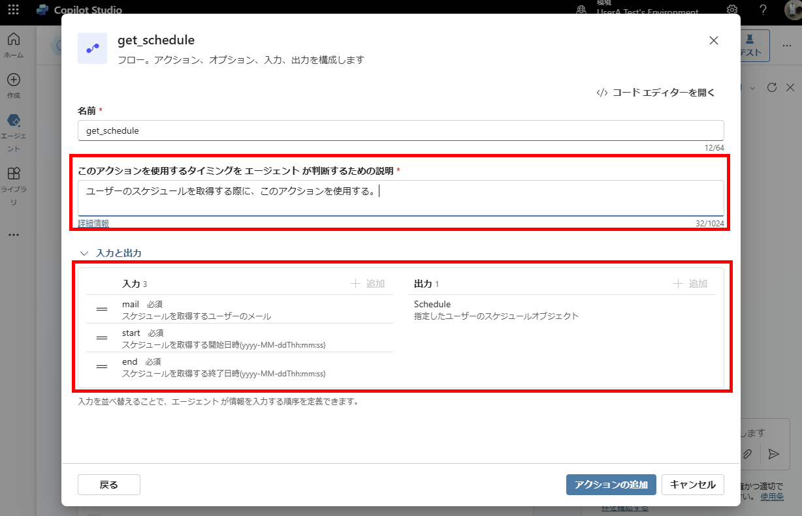Click the help question mark icon
This screenshot has width=802, height=516.
(x=763, y=10)
